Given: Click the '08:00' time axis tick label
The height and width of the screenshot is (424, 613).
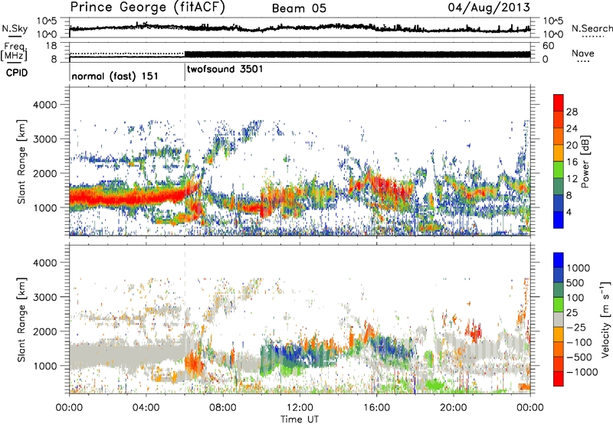Looking at the screenshot, I should pos(222,408).
